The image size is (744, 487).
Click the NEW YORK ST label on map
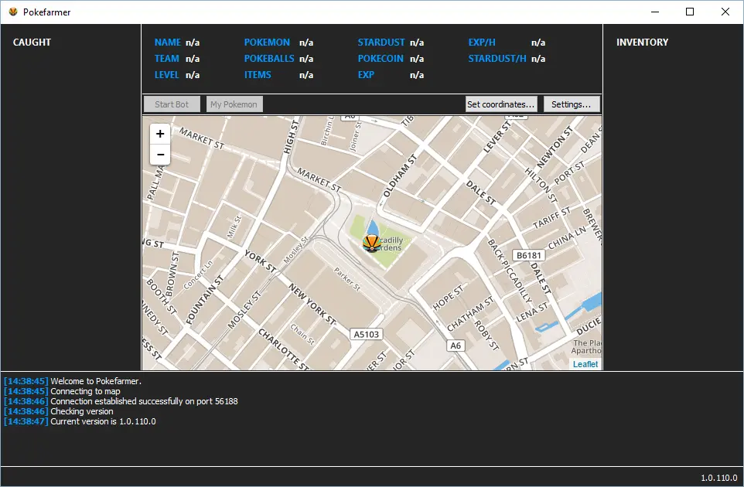[x=312, y=305]
